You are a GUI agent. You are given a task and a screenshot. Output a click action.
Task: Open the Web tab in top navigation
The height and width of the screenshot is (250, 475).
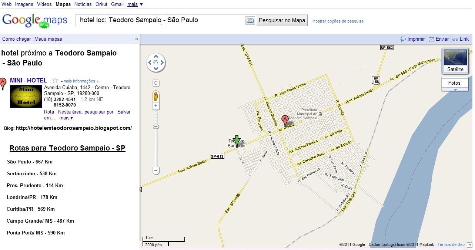tap(7, 4)
